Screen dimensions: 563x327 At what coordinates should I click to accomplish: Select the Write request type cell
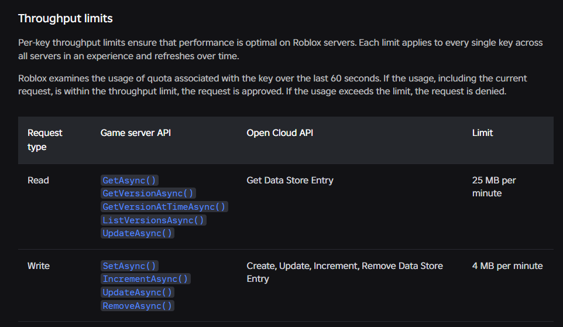(39, 266)
